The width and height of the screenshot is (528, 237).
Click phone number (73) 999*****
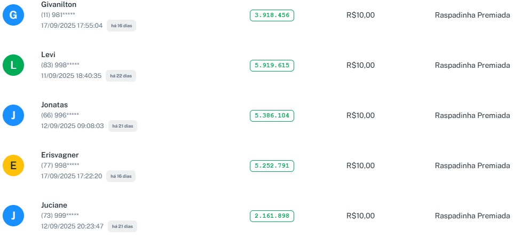pyautogui.click(x=60, y=216)
